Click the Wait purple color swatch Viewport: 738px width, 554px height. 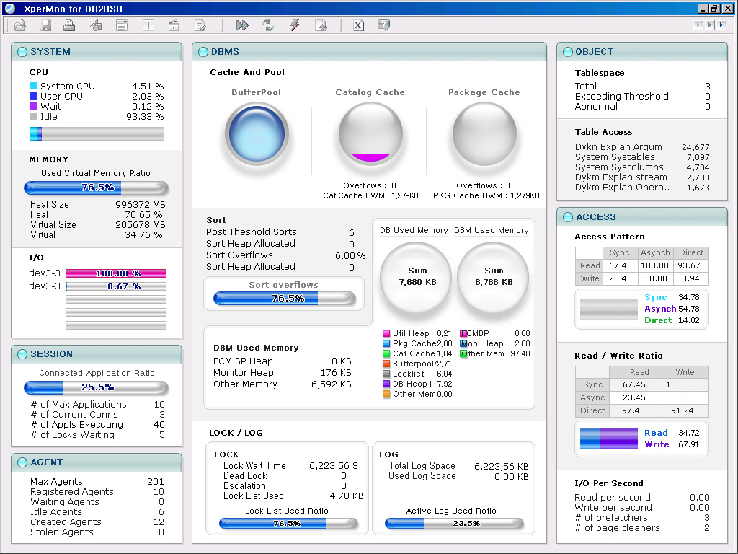(34, 107)
